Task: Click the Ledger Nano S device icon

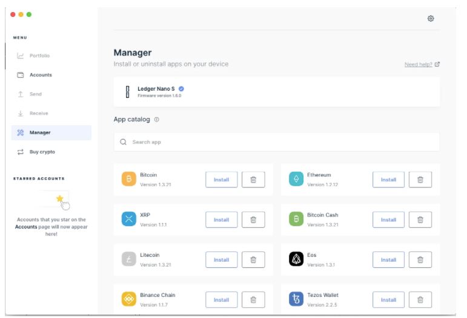Action: 127,92
